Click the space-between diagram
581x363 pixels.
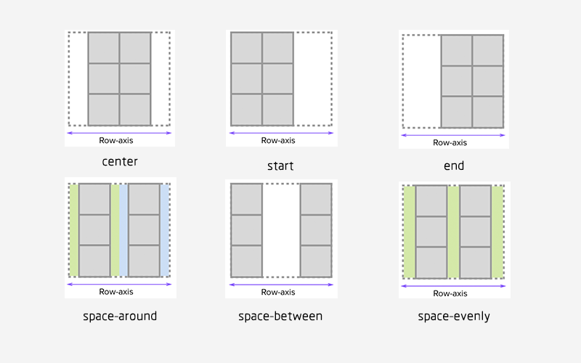281,239
